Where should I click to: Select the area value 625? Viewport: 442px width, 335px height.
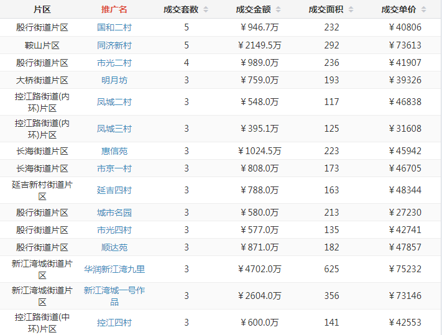coord(331,269)
